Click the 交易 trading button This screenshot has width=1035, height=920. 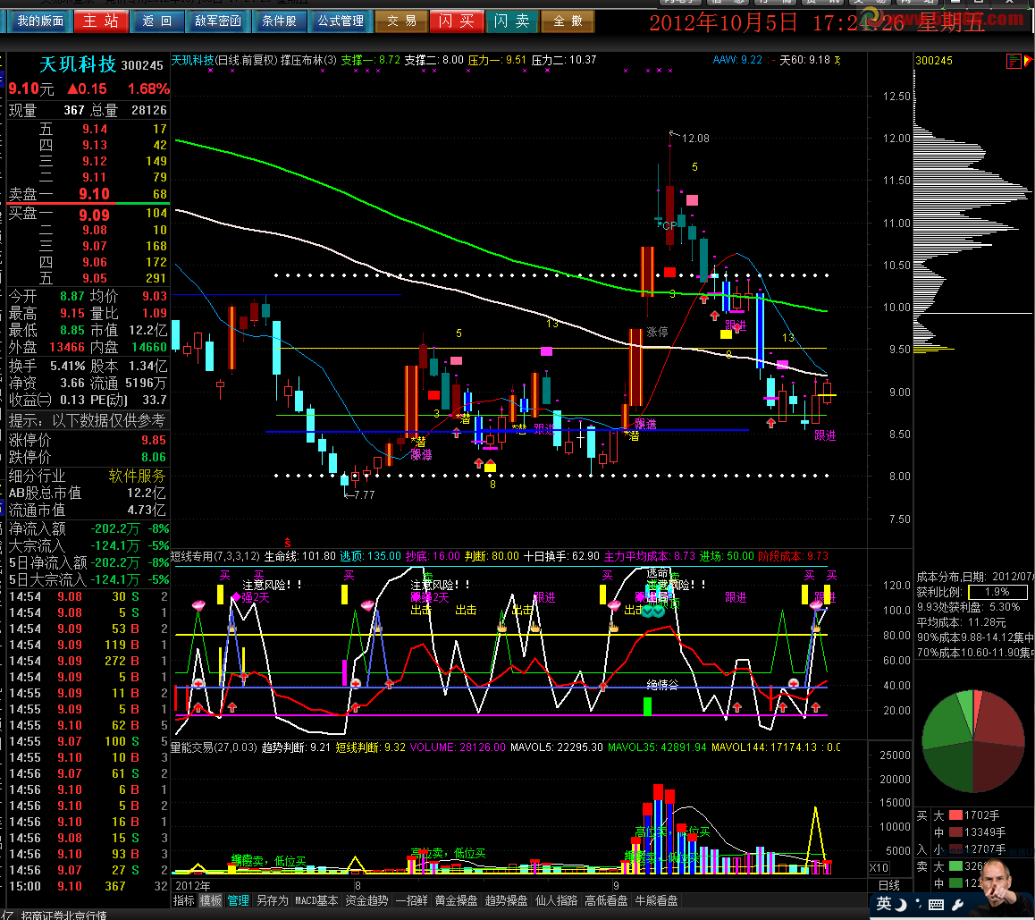(x=401, y=21)
